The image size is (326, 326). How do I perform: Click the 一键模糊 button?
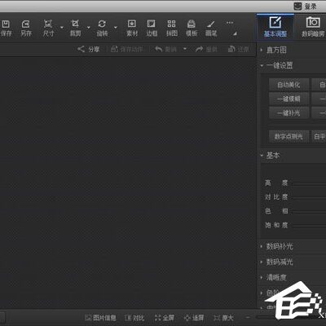[289, 99]
